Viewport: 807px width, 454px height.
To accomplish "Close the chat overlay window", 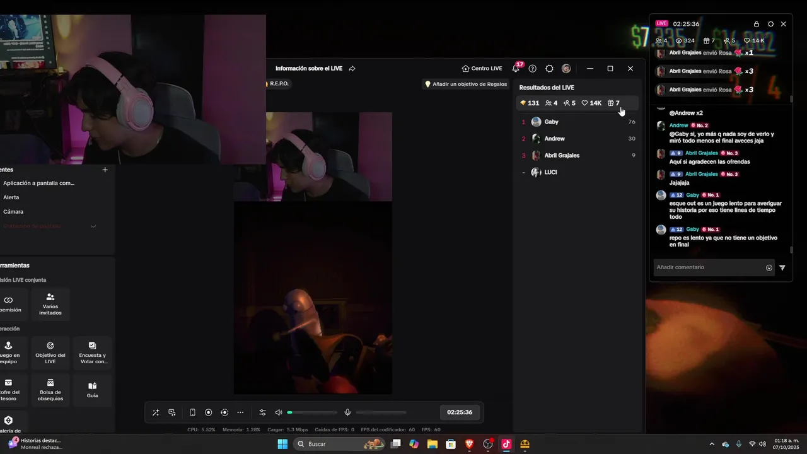I will 784,24.
